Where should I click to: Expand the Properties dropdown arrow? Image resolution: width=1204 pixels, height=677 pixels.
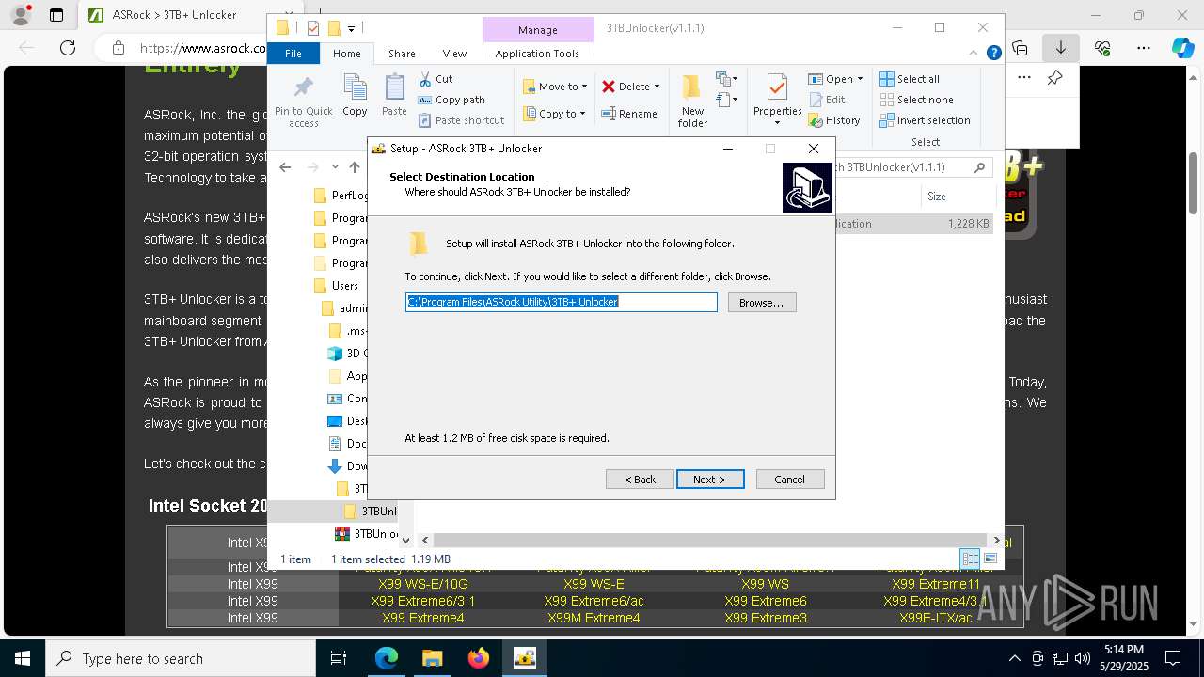point(777,123)
